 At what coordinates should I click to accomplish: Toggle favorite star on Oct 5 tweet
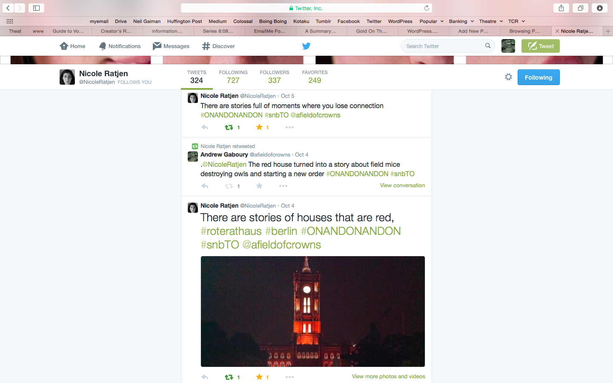click(x=259, y=127)
